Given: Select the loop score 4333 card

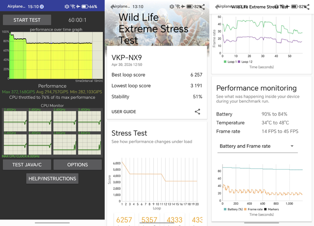Looking at the screenshot, I should pyautogui.click(x=174, y=220).
